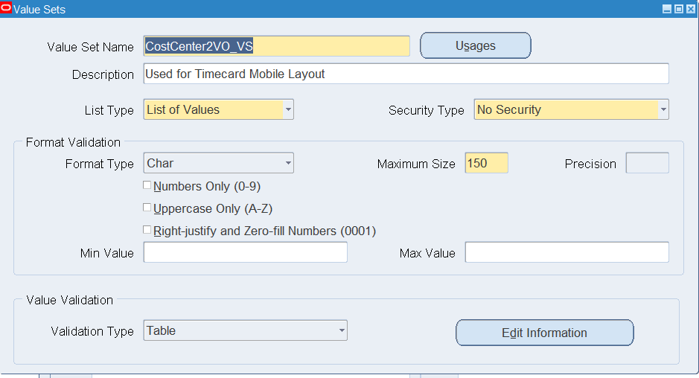Select the Description text field
The height and width of the screenshot is (378, 699).
click(406, 74)
